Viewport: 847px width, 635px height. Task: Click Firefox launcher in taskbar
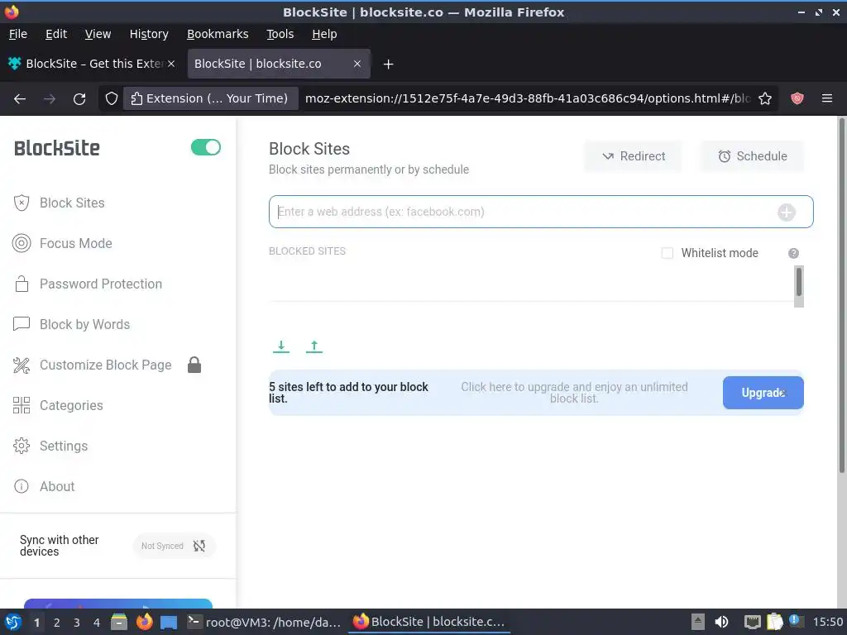coord(144,622)
